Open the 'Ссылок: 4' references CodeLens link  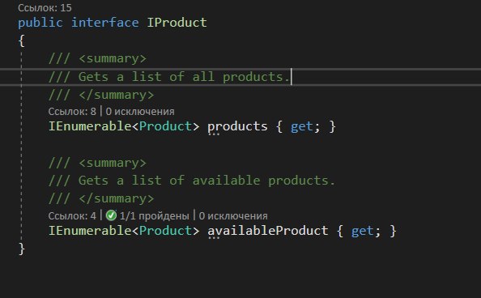72,215
